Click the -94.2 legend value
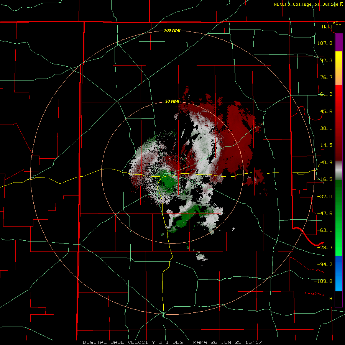345x345 pixels. point(325,264)
